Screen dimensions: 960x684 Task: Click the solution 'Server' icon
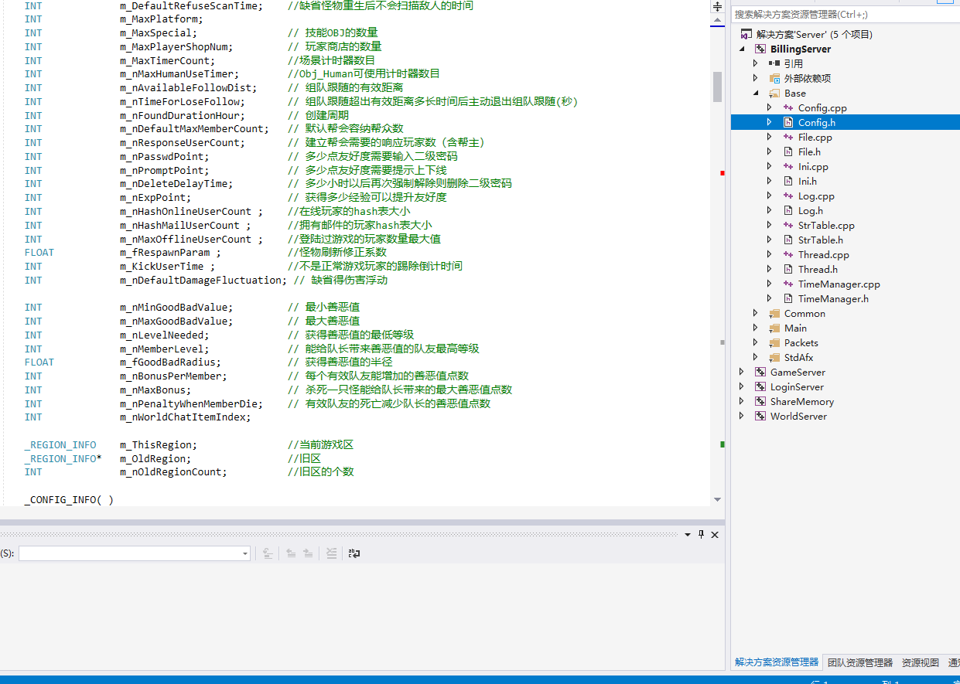point(746,35)
